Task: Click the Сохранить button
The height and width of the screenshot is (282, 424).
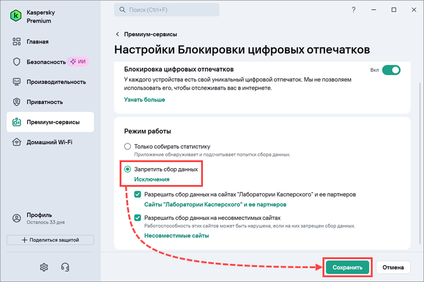Action: click(x=347, y=267)
